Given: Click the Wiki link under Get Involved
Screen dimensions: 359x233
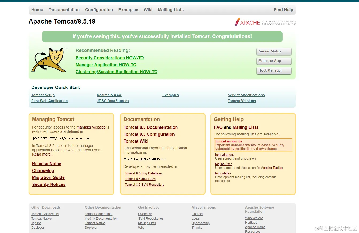Looking at the screenshot, I should tap(141, 228).
